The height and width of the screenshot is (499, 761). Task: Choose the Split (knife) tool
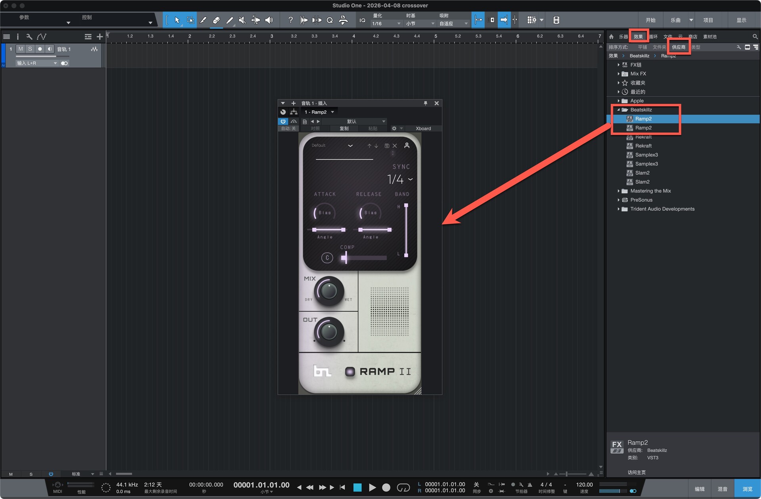[x=203, y=20]
